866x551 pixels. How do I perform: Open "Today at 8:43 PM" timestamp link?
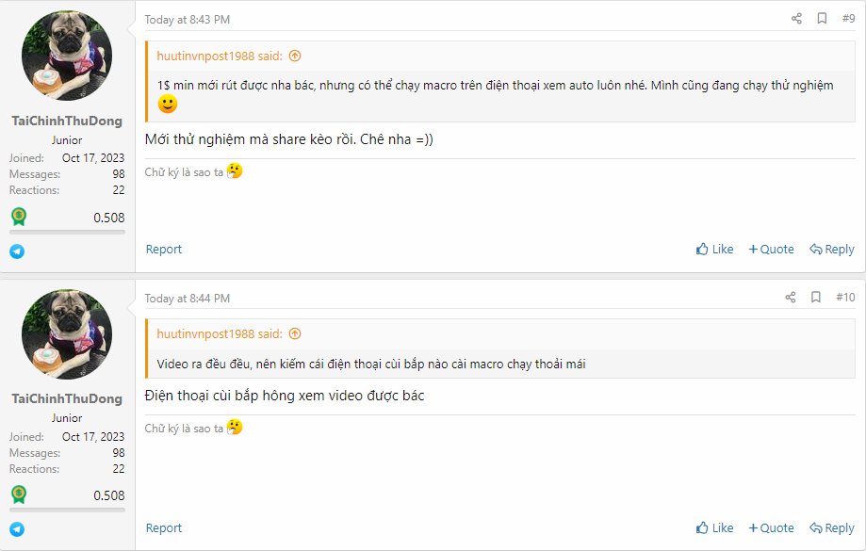187,20
